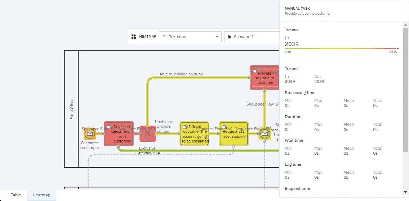Click the Unable to provide solution label
Image resolution: width=409 pixels, height=201 pixels.
[164, 126]
